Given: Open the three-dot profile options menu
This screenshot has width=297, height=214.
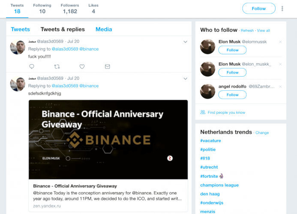Looking at the screenshot, I should [x=282, y=9].
